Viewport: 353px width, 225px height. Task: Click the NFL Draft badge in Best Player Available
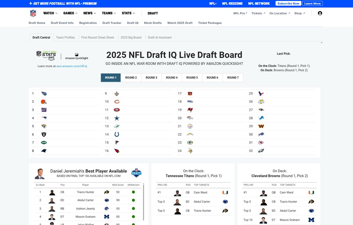[x=136, y=173]
